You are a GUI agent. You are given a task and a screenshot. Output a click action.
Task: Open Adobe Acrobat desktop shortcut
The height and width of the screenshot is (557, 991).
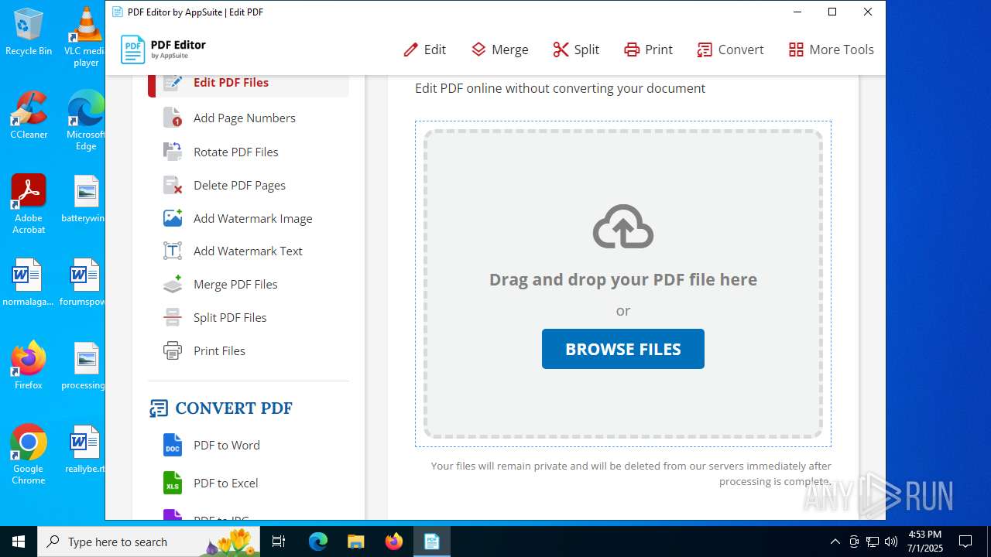(x=29, y=204)
